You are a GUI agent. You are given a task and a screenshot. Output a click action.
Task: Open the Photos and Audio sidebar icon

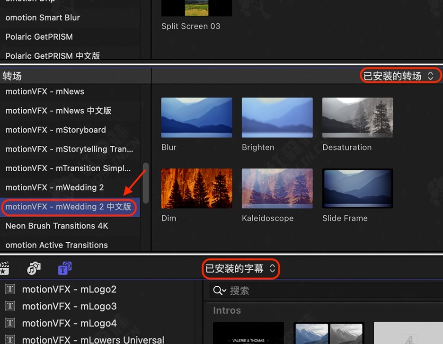pyautogui.click(x=34, y=268)
